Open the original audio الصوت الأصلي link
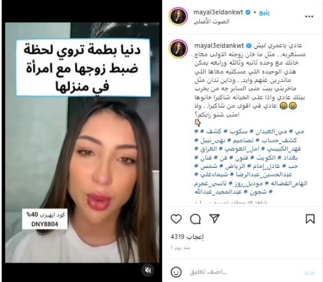 212,22
